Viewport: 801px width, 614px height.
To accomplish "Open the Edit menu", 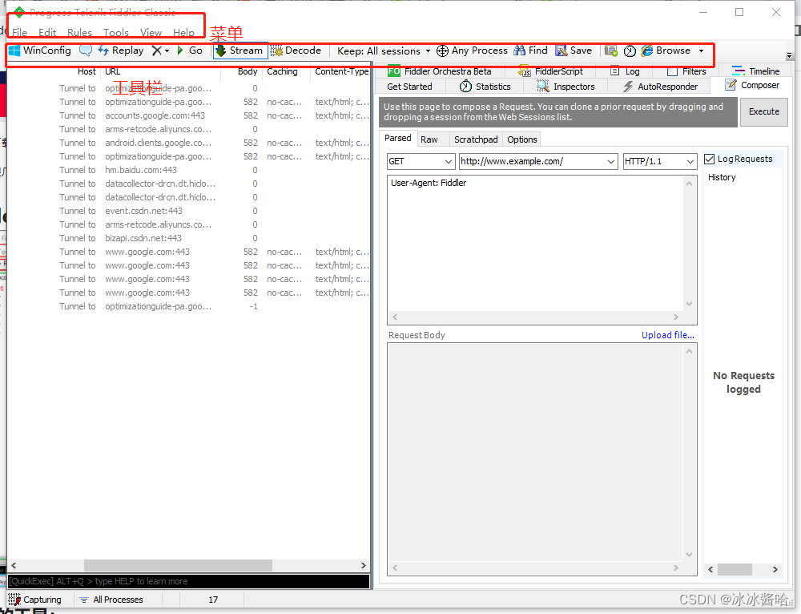I will [47, 33].
